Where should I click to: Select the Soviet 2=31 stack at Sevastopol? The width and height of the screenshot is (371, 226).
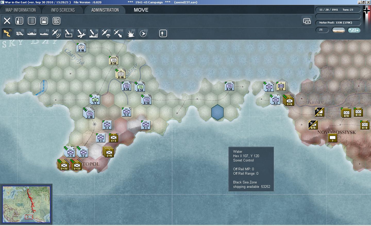click(63, 165)
